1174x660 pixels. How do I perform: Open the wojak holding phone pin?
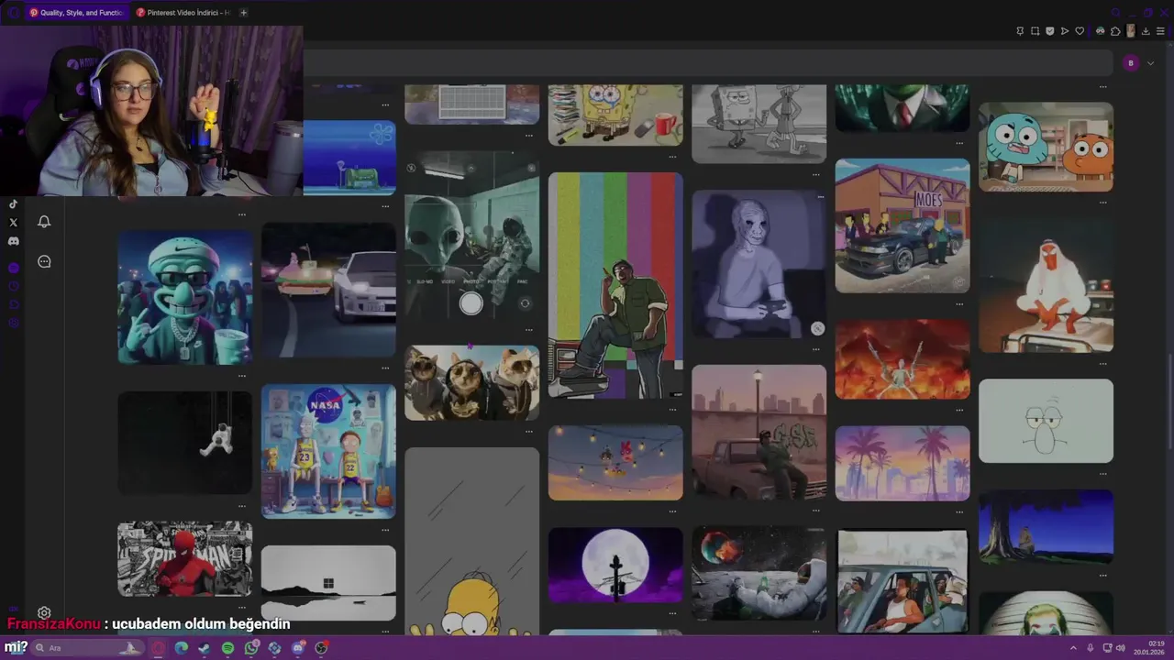759,264
